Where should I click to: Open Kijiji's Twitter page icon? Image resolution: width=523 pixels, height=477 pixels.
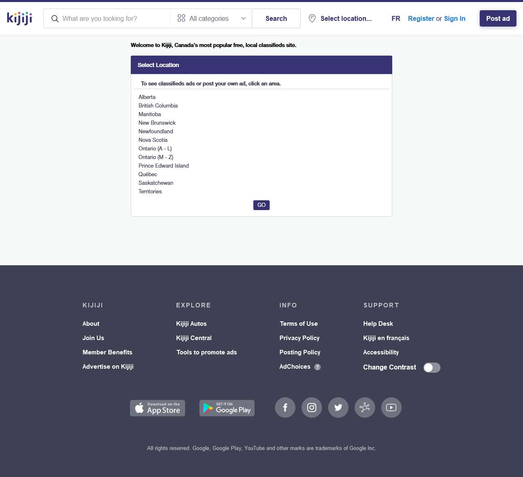coord(338,408)
